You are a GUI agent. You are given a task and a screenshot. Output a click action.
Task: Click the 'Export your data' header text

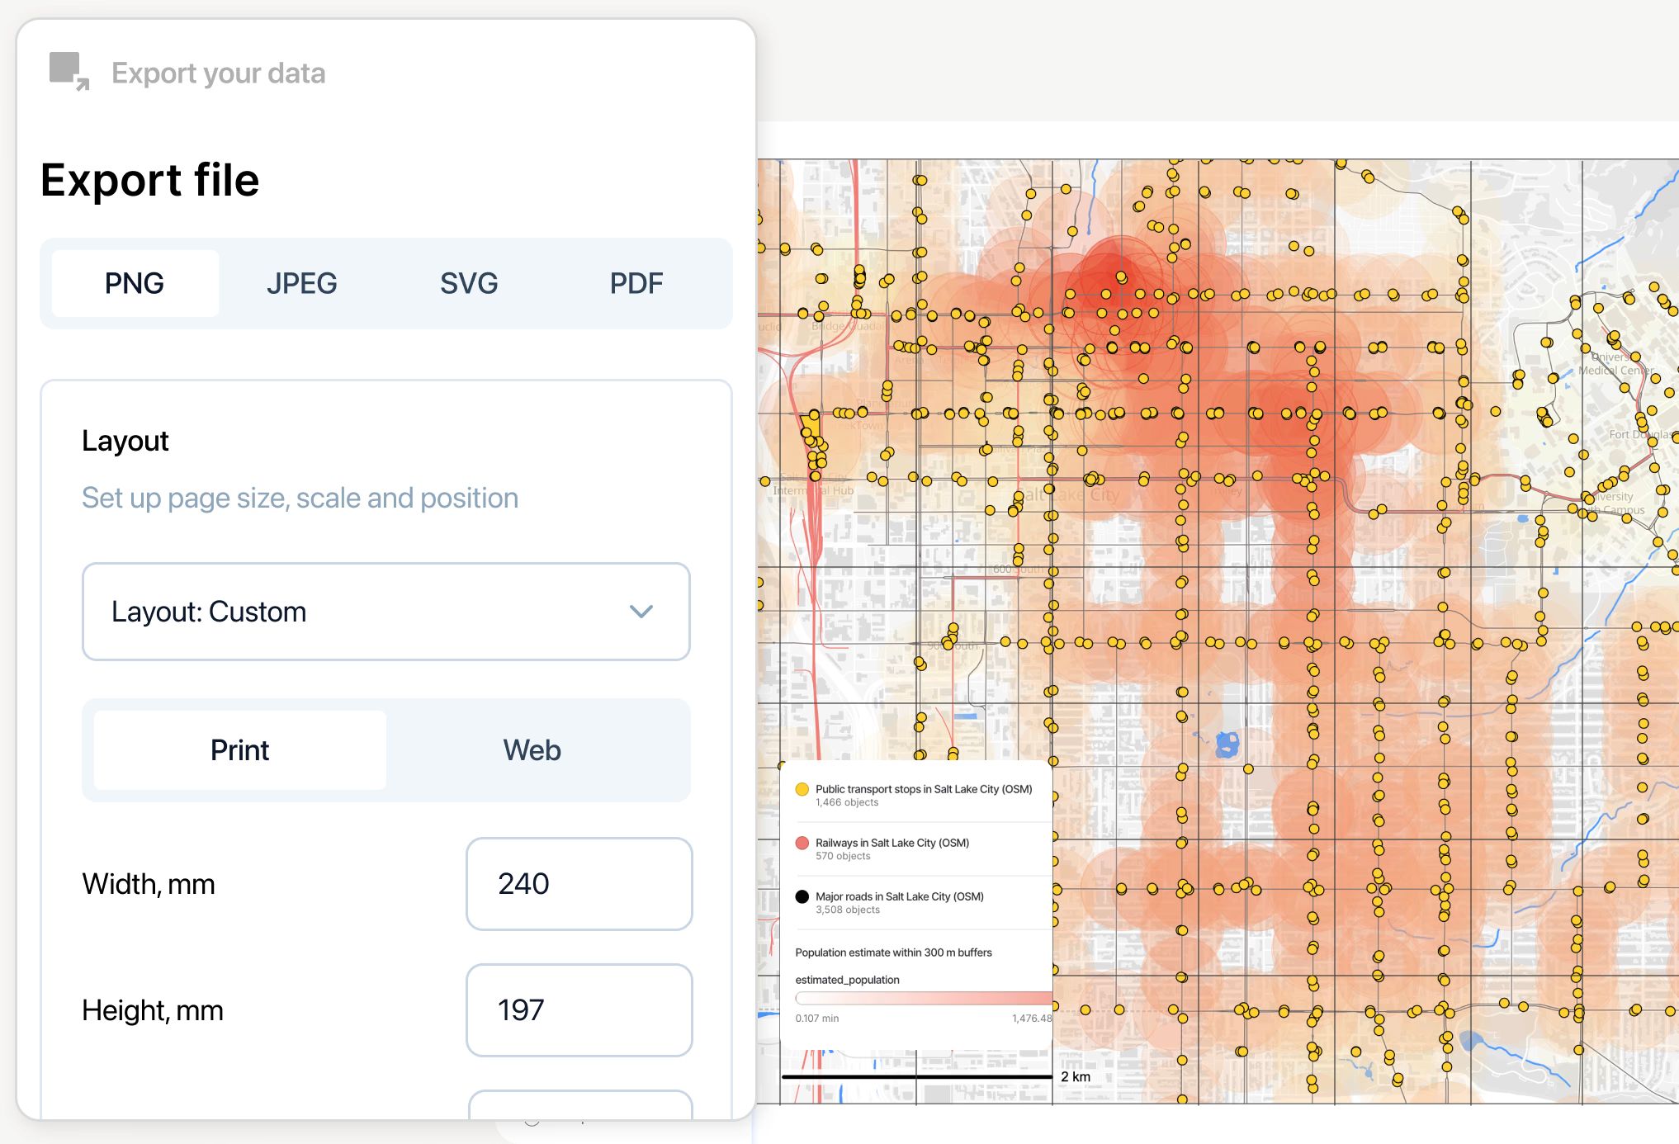click(x=218, y=73)
